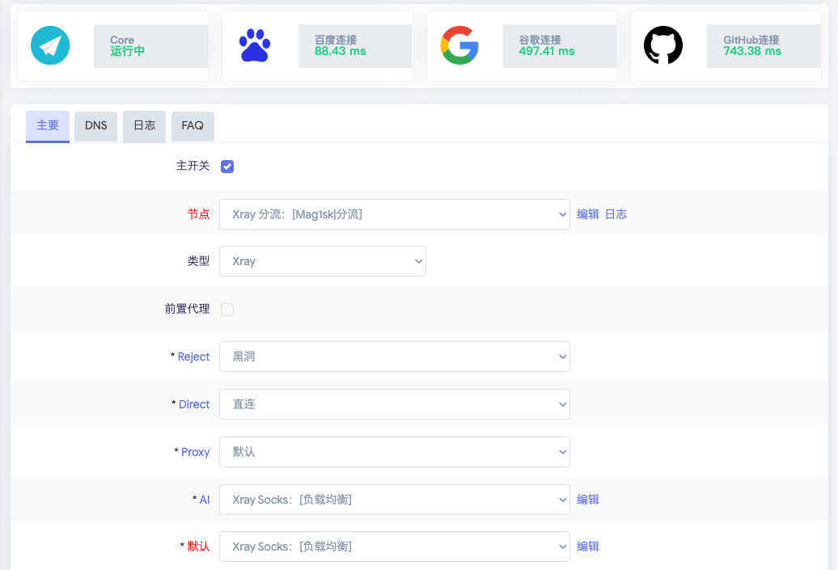Click the Google logo icon
The image size is (838, 570).
459,46
